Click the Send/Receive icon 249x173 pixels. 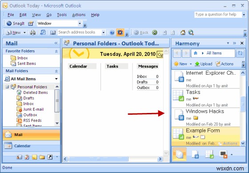[43, 32]
